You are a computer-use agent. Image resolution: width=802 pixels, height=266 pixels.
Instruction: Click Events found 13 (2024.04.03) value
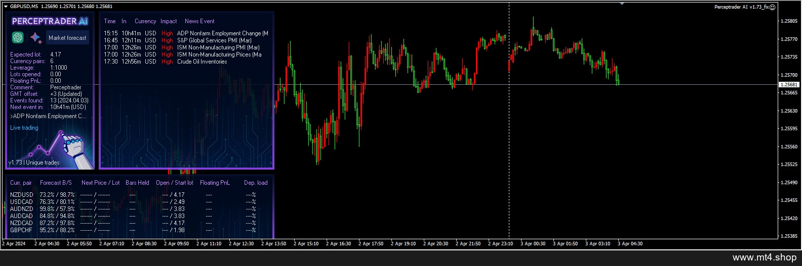69,100
